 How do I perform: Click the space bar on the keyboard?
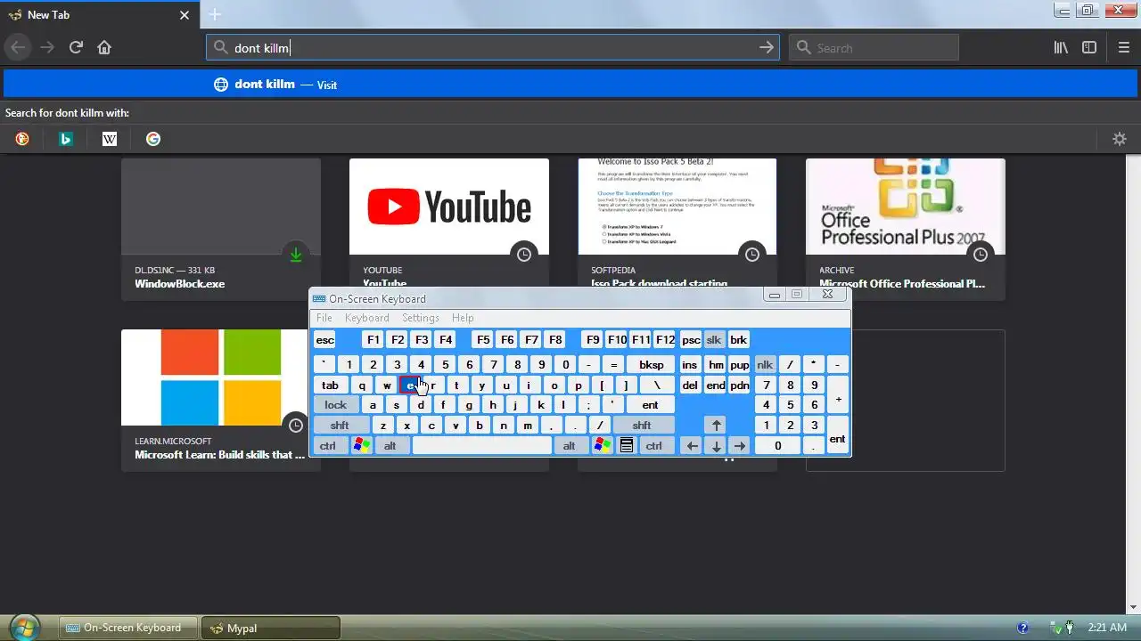tap(482, 446)
